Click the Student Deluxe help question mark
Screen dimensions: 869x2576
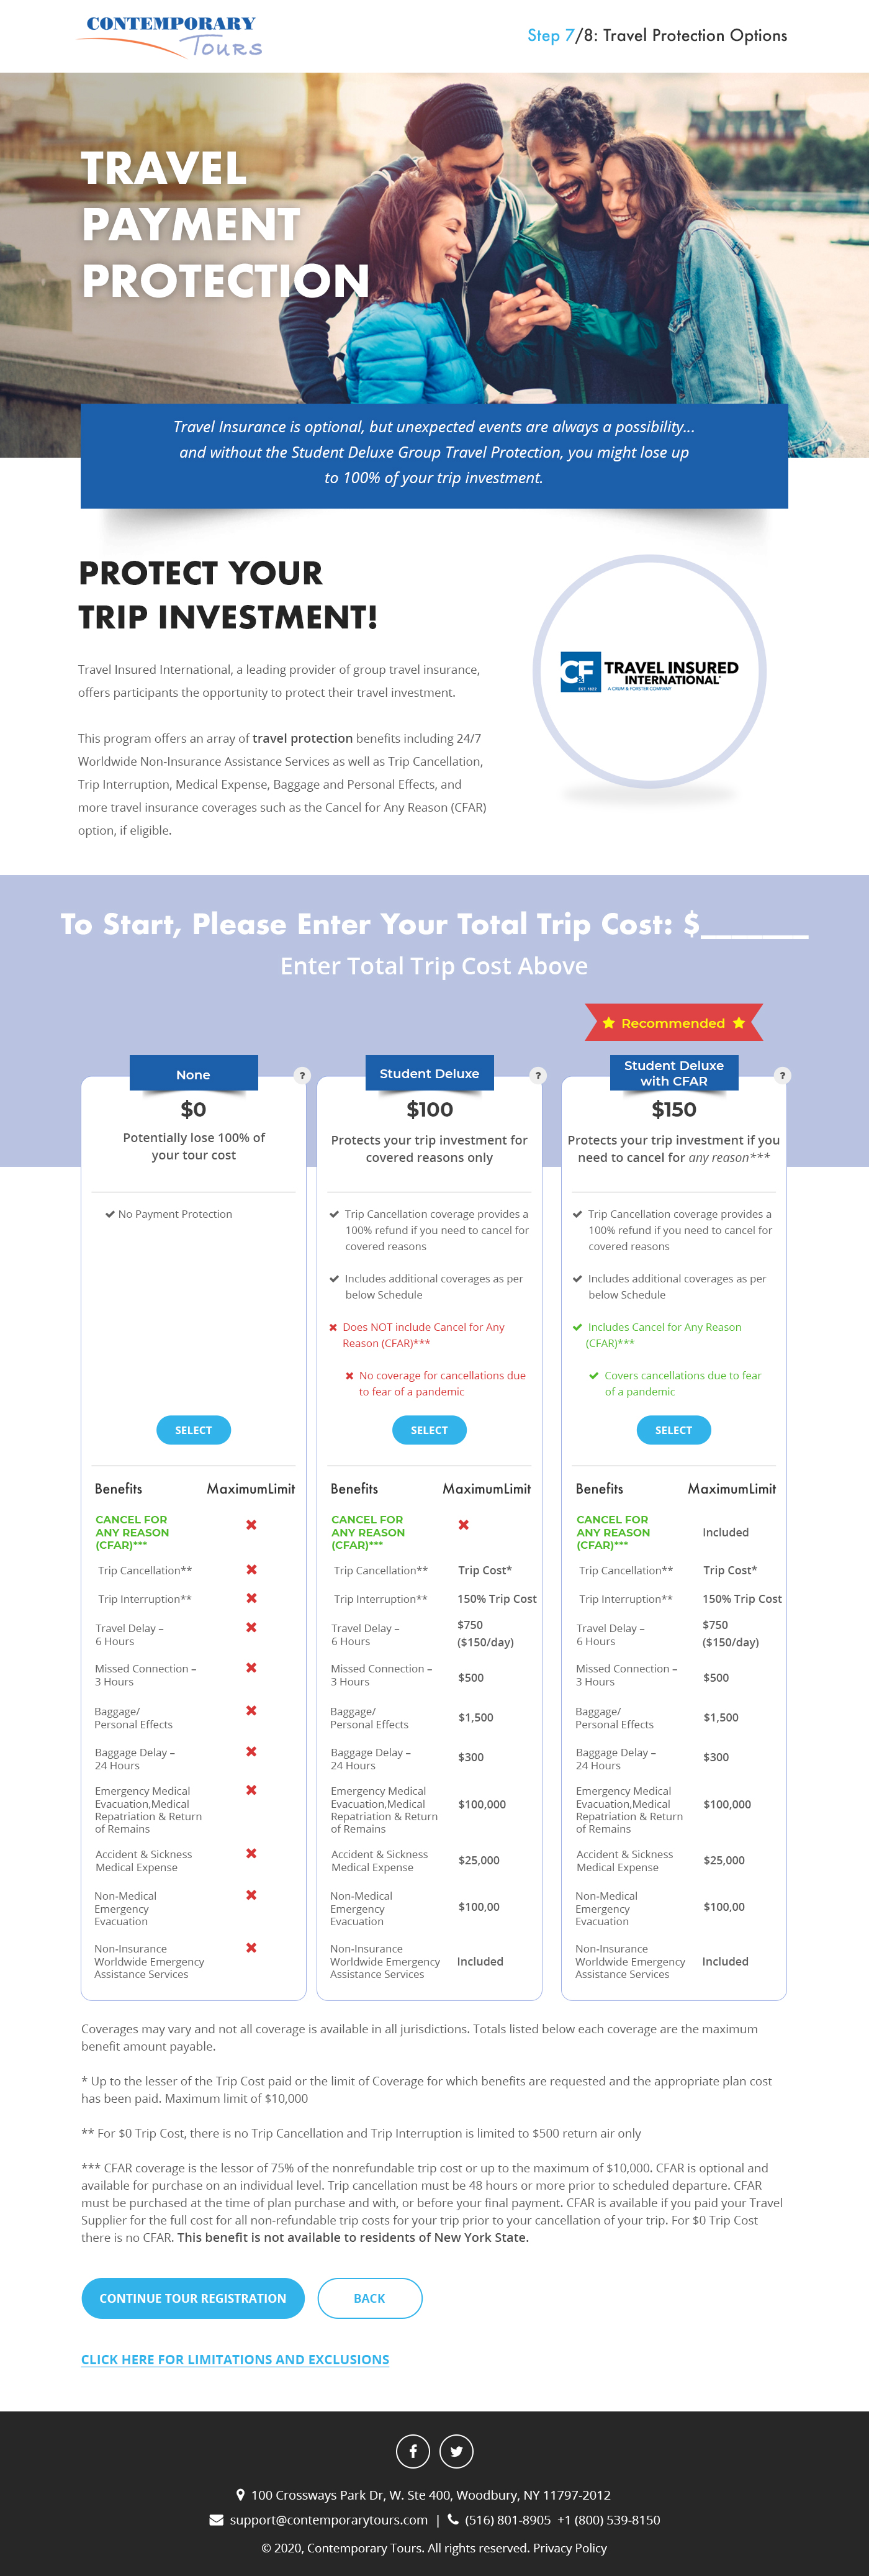coord(538,1075)
